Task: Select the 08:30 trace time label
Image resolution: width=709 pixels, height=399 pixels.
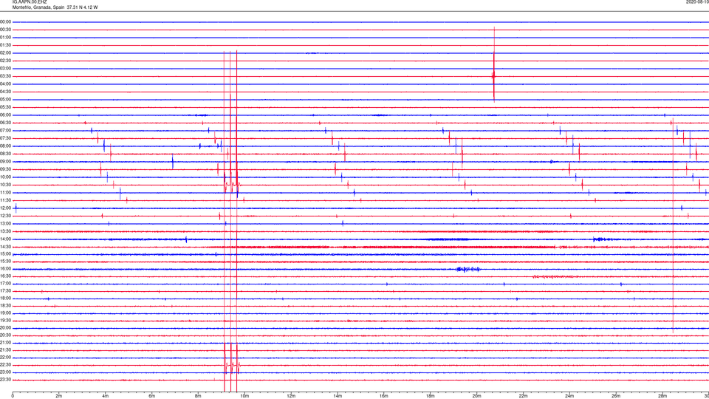Action: coord(5,154)
